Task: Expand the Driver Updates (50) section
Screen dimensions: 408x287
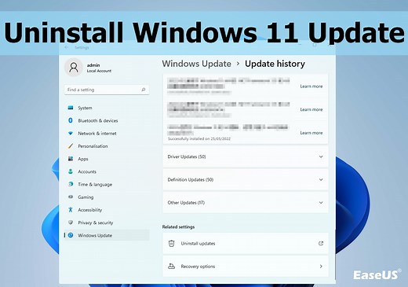Action: point(246,156)
